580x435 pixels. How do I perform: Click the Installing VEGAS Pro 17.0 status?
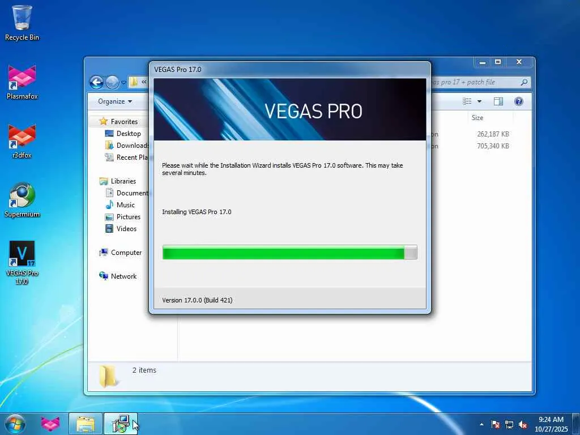tap(197, 212)
